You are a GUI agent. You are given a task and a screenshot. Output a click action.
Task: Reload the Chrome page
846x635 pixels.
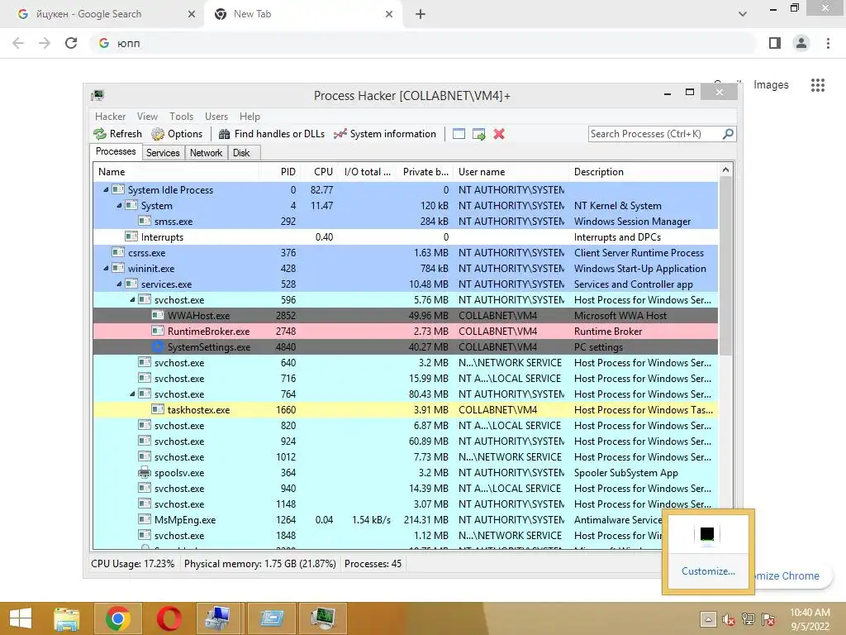coord(71,43)
